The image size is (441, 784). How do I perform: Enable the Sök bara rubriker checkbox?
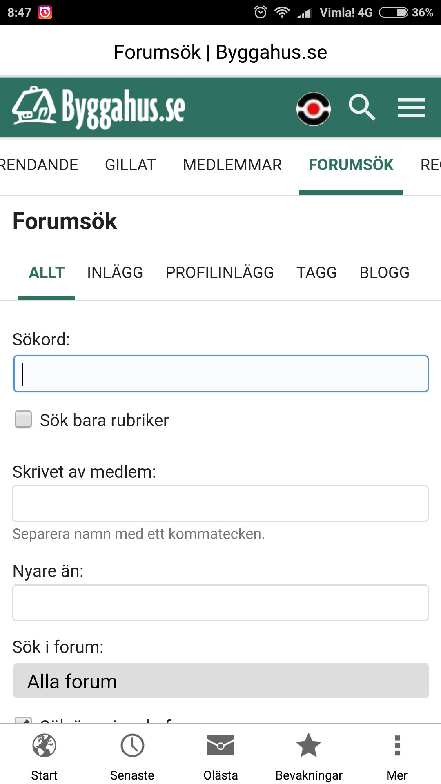click(x=23, y=419)
